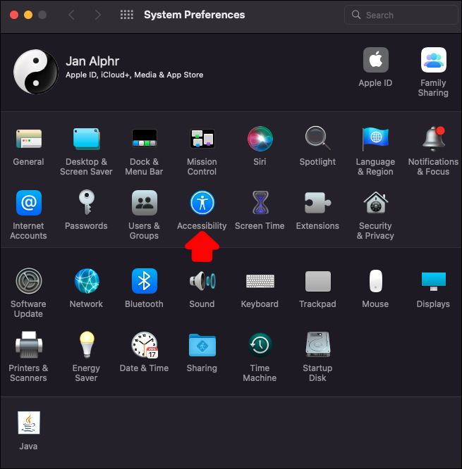Open Users & Groups pane
The image size is (462, 469).
(145, 203)
